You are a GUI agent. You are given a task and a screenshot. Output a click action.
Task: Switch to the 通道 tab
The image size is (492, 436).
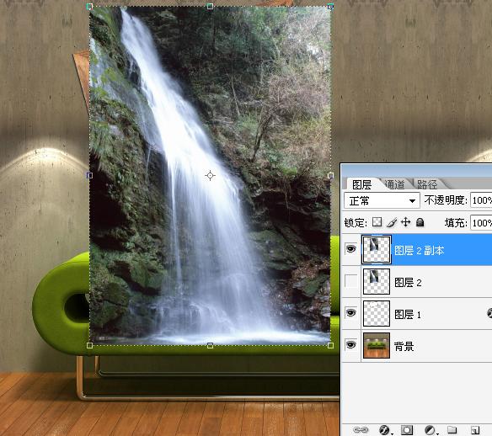(x=395, y=184)
